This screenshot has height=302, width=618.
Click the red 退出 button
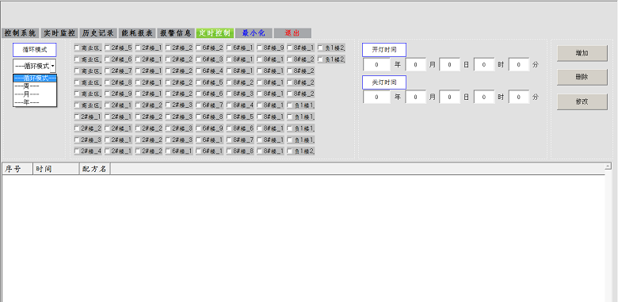click(x=292, y=33)
